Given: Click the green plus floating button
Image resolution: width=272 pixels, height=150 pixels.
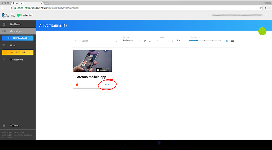Looking at the screenshot, I should pyautogui.click(x=262, y=31).
